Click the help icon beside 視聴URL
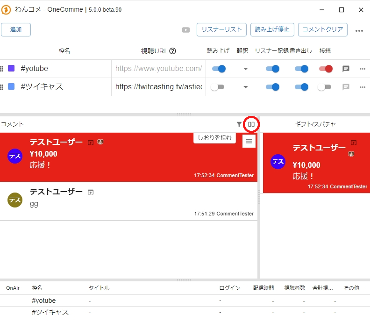The width and height of the screenshot is (370, 329). [172, 51]
